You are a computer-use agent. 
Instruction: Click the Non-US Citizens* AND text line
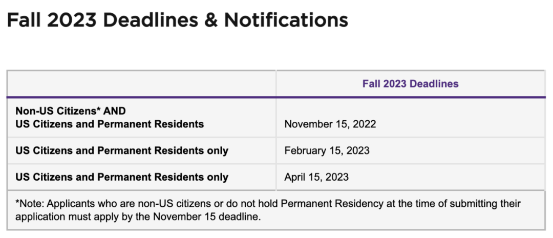71,111
